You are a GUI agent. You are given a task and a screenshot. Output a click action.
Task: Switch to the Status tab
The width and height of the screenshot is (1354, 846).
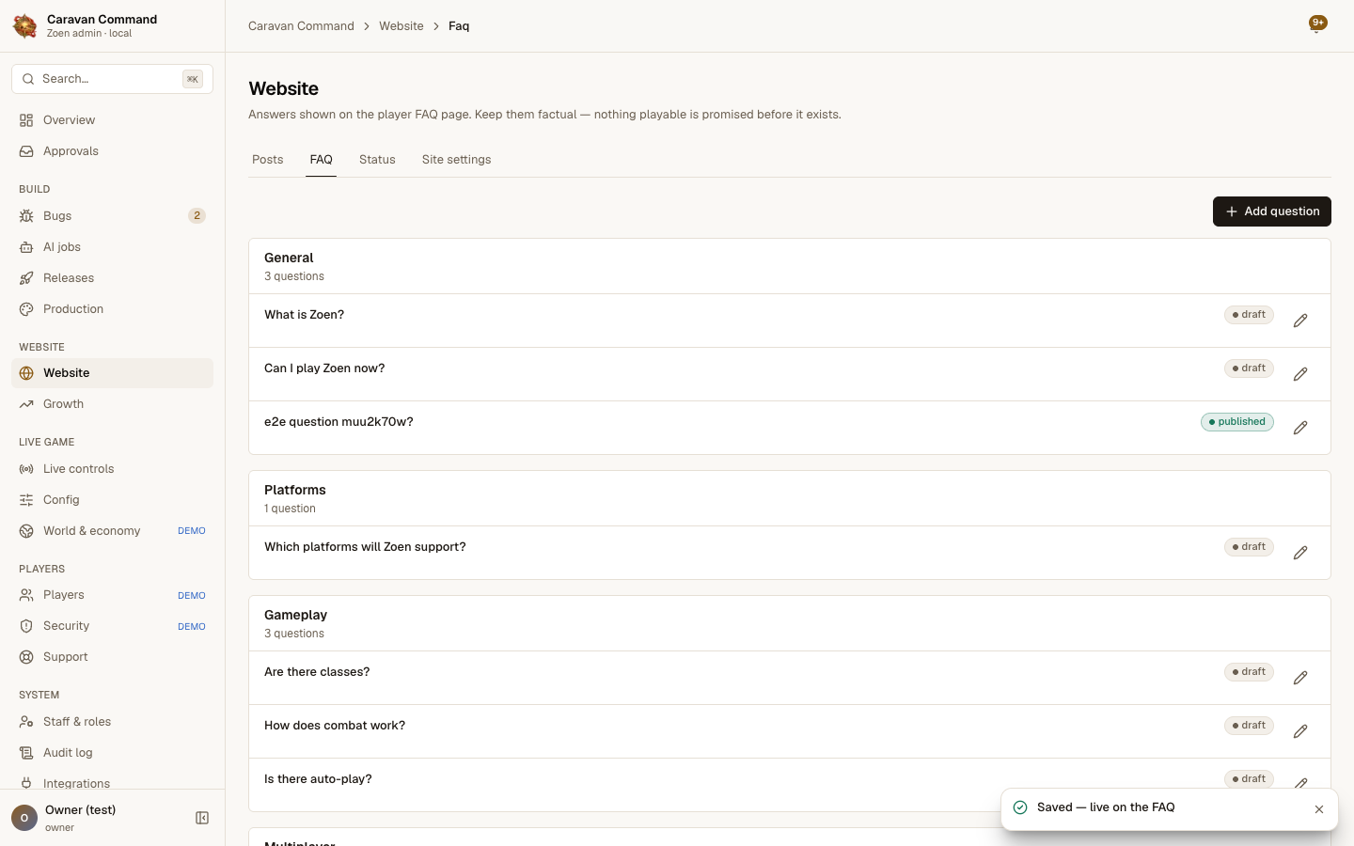click(x=377, y=160)
